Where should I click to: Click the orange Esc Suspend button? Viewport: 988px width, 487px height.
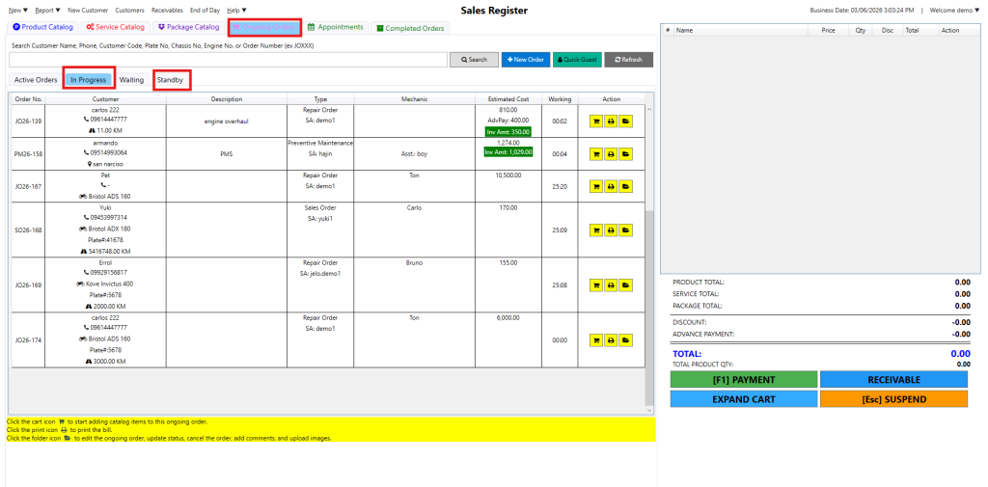click(x=892, y=399)
